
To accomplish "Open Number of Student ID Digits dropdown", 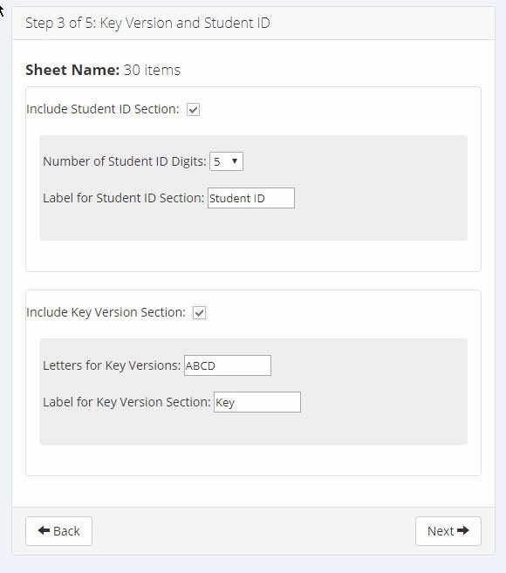I will tap(226, 161).
